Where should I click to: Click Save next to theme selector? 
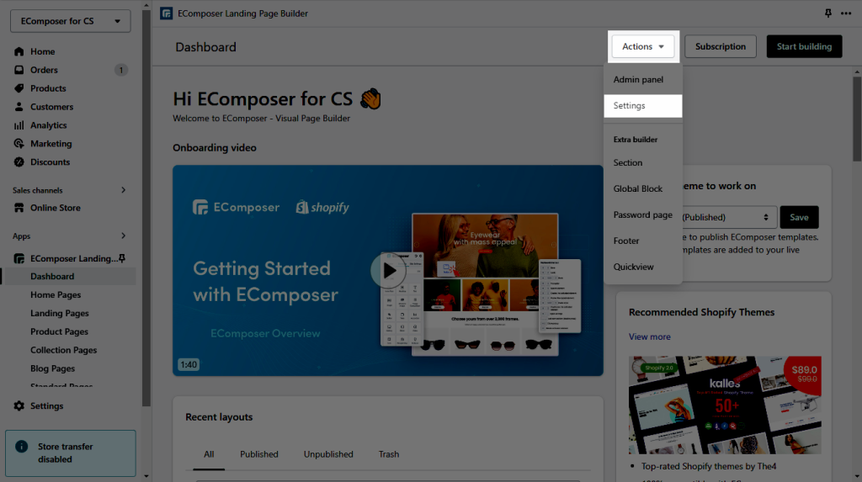(799, 217)
